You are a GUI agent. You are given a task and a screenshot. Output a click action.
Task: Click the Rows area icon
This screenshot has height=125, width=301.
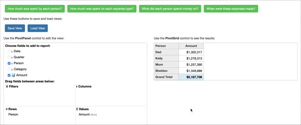point(7,109)
